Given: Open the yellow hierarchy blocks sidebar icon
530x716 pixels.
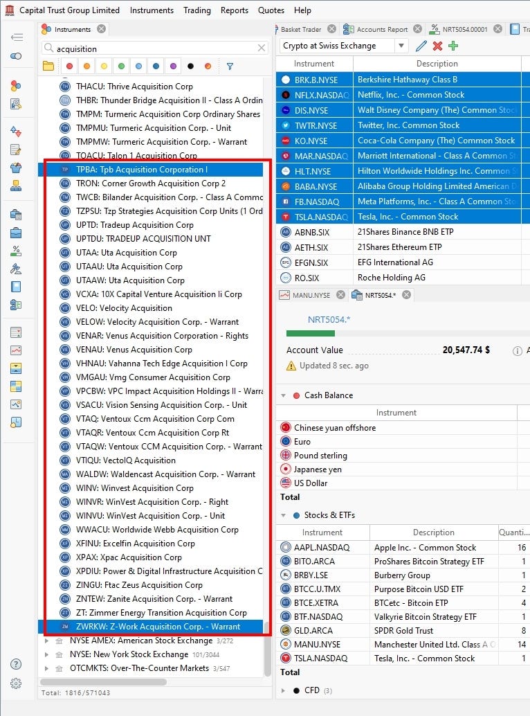Looking at the screenshot, I should pos(15,186).
